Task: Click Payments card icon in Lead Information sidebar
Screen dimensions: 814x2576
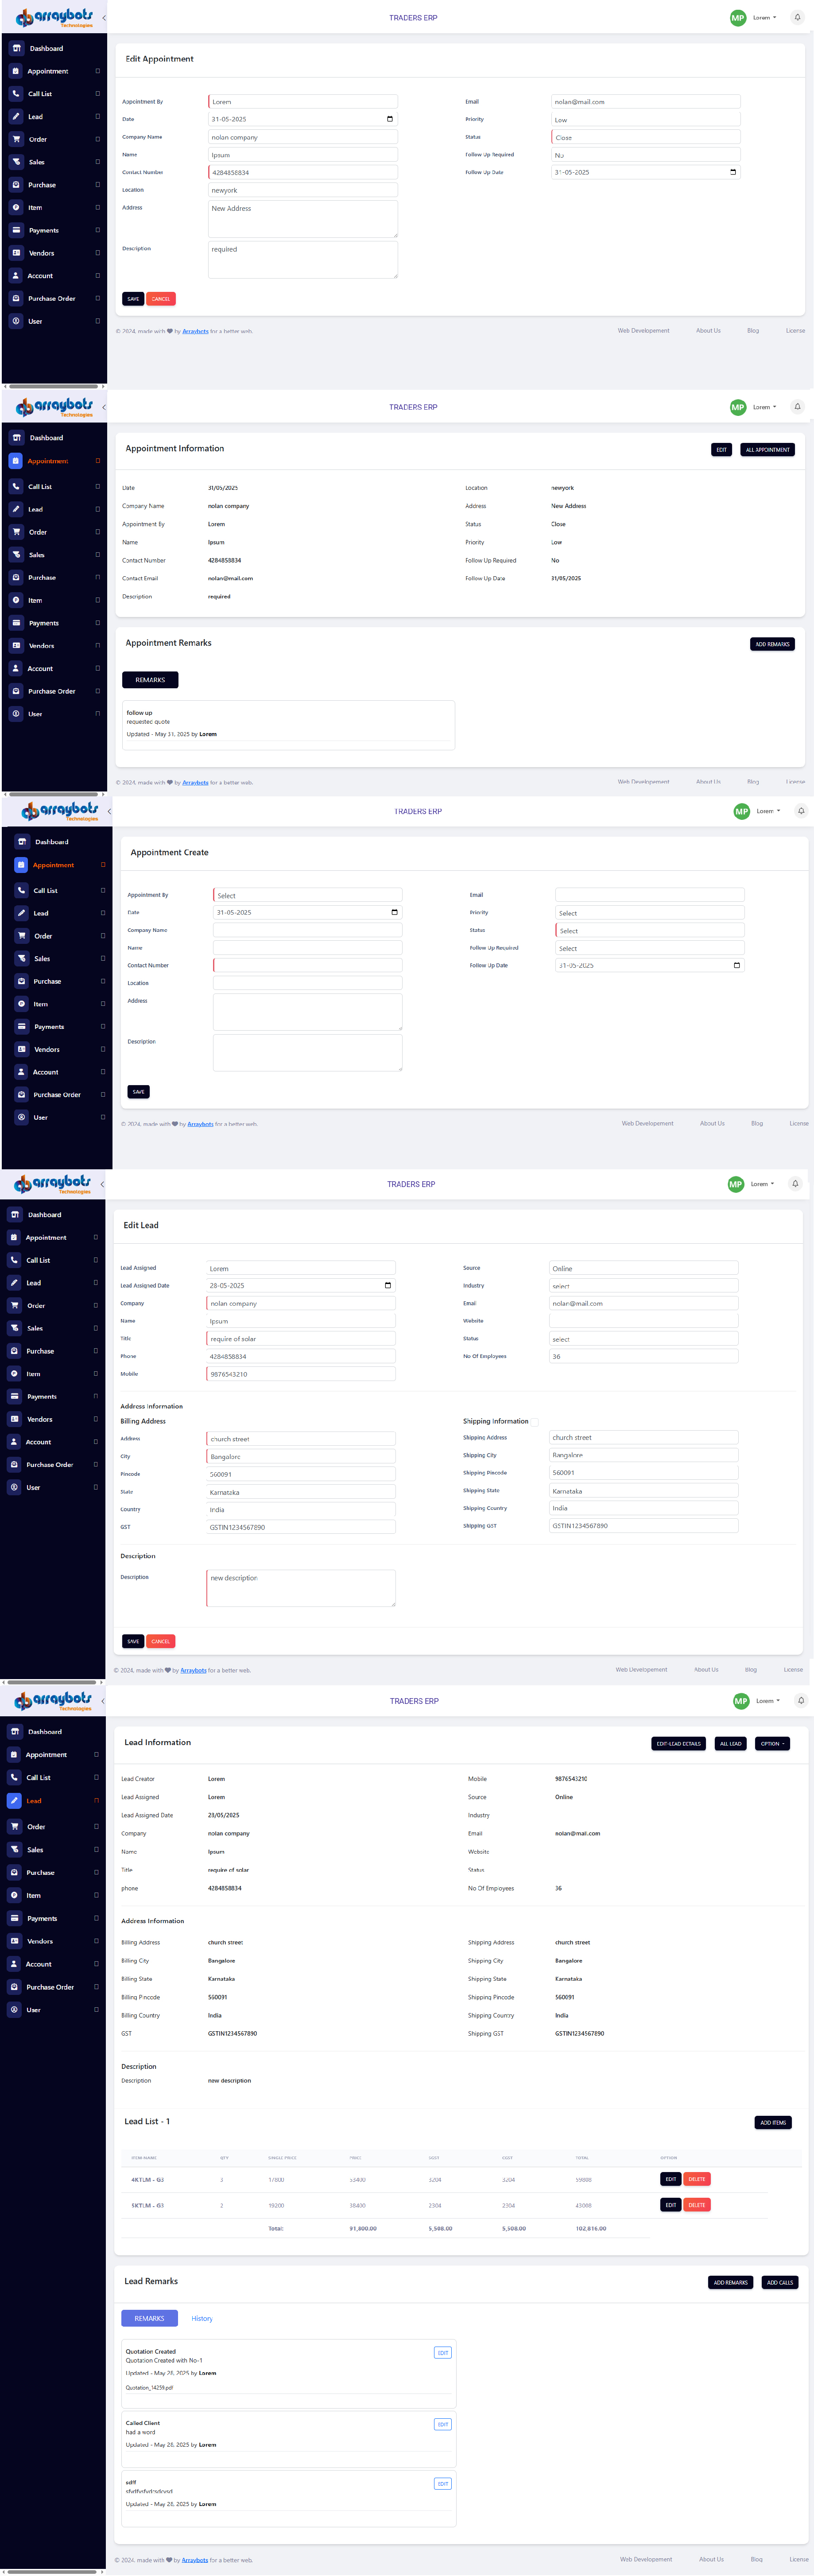Action: coord(14,1918)
